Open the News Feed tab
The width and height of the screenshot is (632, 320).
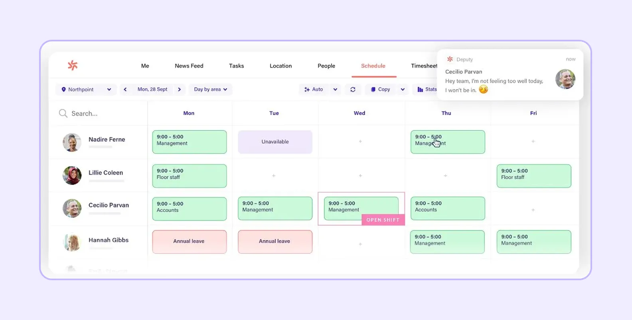(x=189, y=66)
